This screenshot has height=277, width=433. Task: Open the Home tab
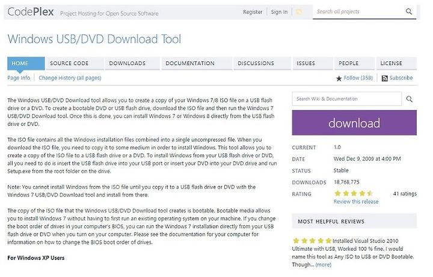(26, 63)
